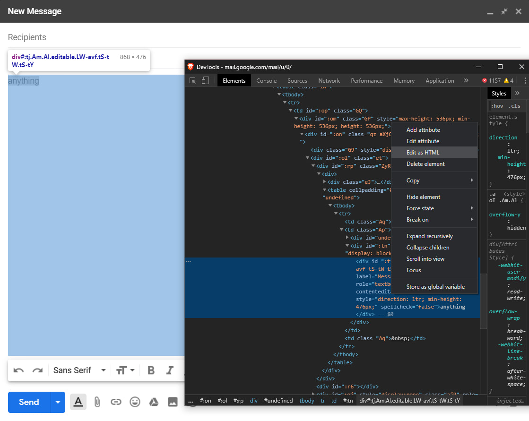
Task: Minimize the New Message compose window
Action: [490, 13]
